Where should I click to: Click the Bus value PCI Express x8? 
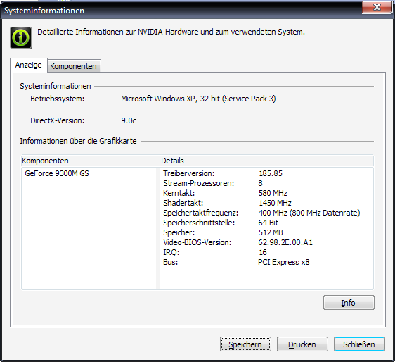coord(284,262)
